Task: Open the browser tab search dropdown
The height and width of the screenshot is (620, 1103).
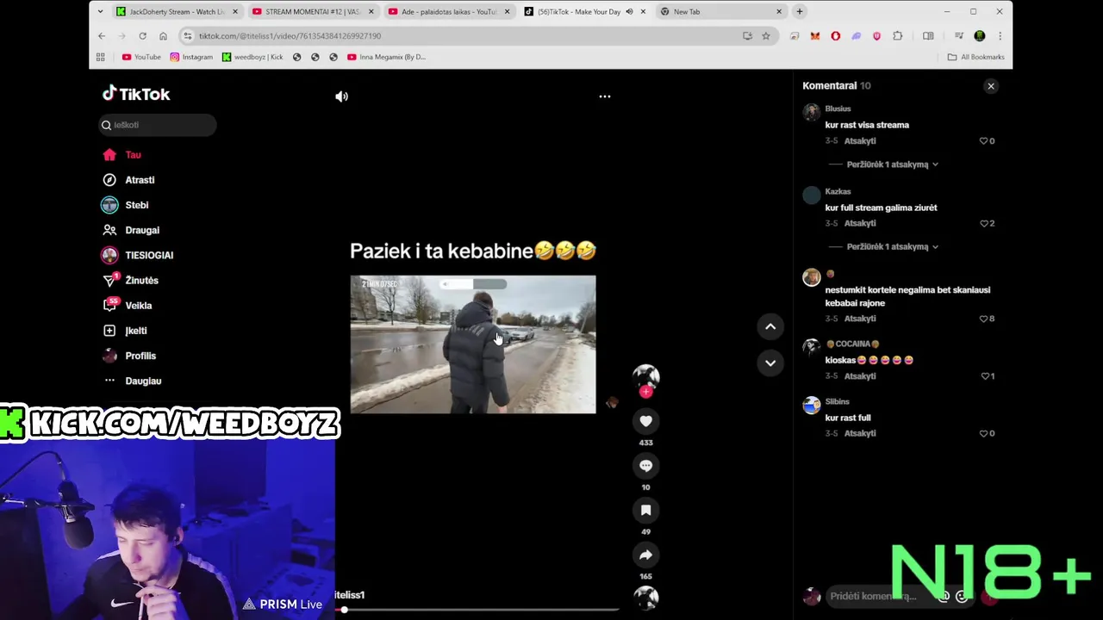Action: coord(100,12)
